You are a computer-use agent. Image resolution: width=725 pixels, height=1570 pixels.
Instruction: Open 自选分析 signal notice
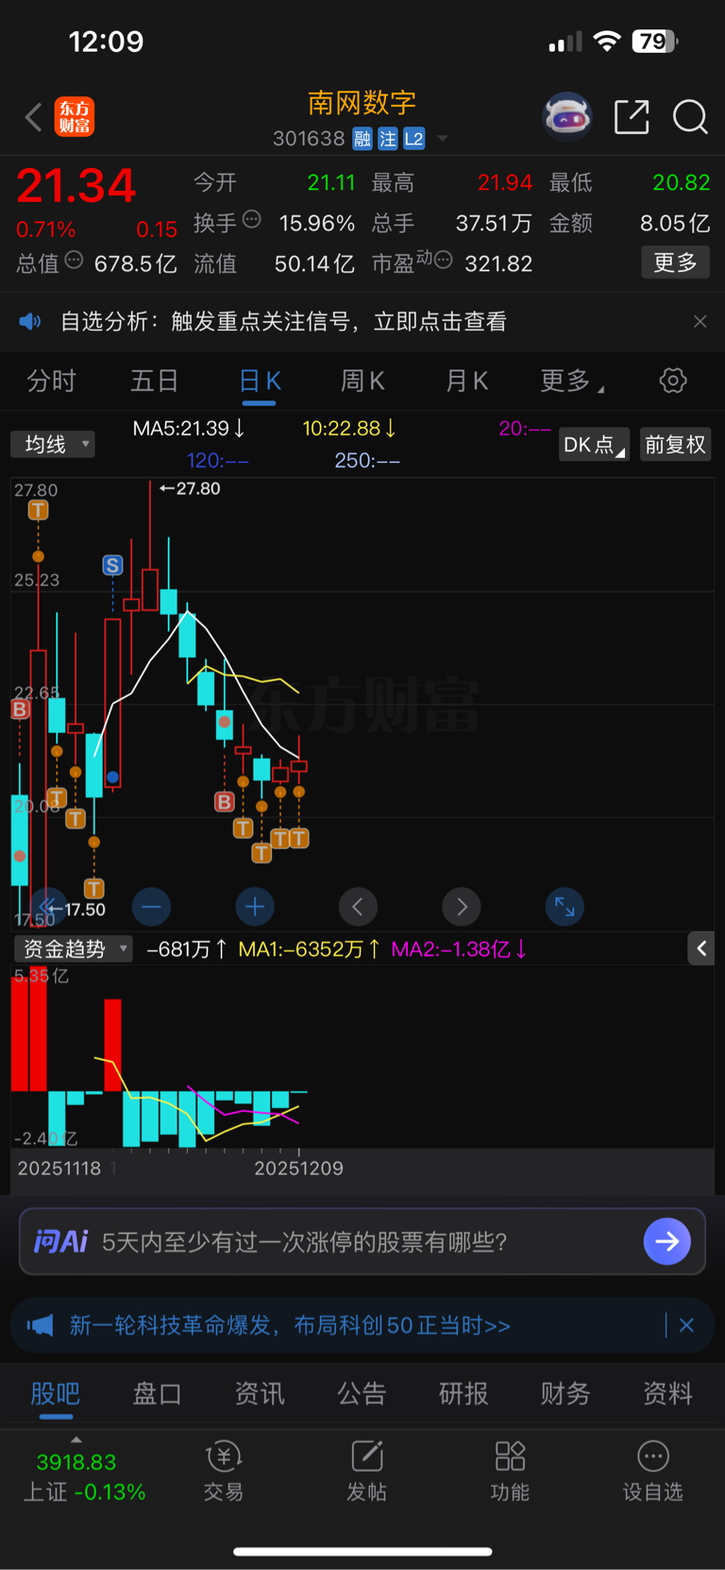click(283, 321)
